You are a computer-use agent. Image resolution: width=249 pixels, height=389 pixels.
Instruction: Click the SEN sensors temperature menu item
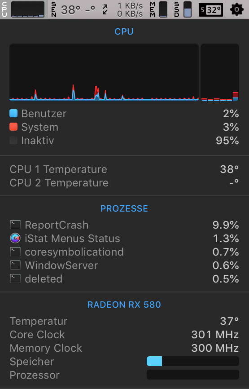point(73,10)
